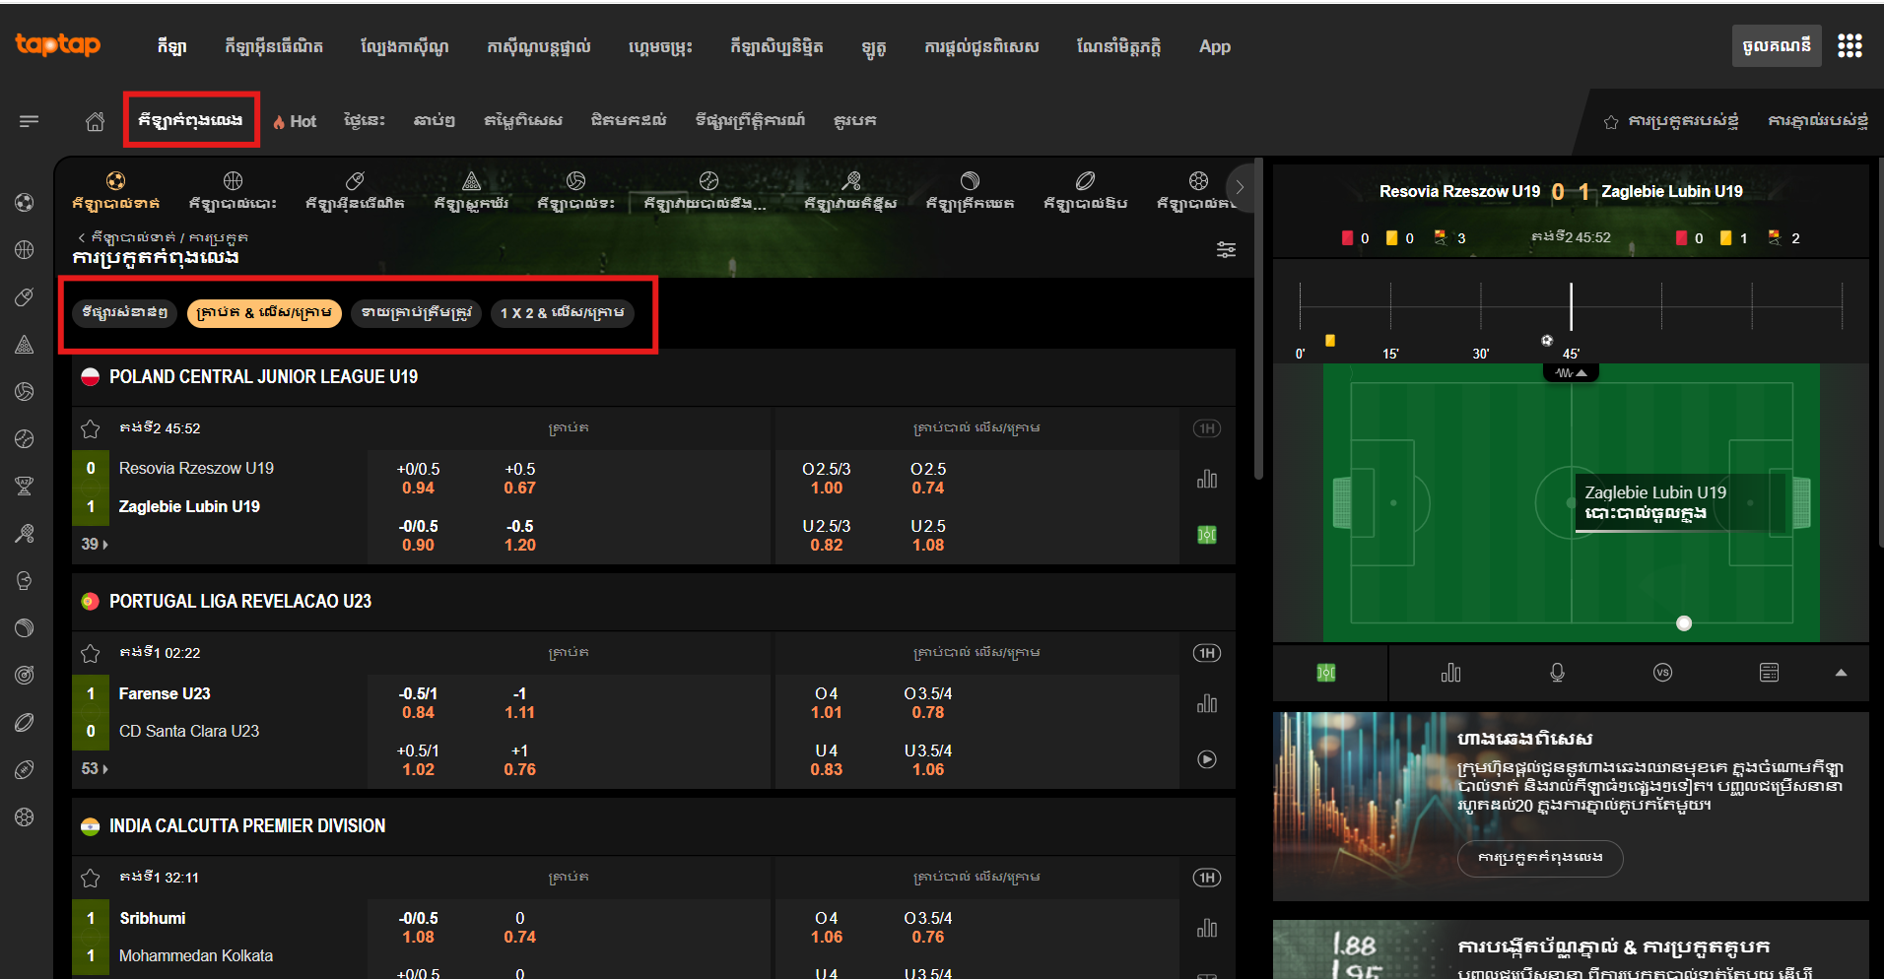
Task: Open the 'កីឡា' top navigation item
Action: coord(171,46)
